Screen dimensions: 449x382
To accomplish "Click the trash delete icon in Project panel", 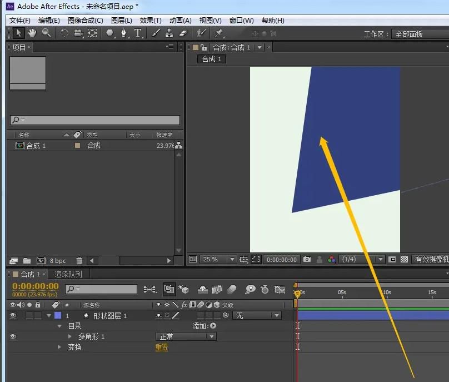I will (x=79, y=260).
